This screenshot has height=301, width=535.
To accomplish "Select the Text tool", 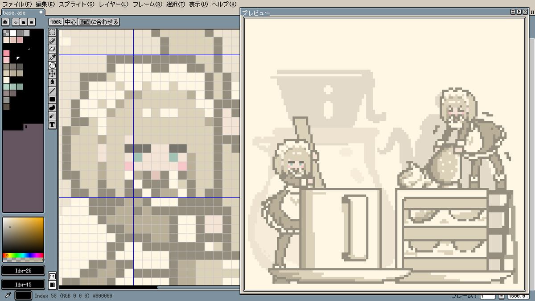I will click(52, 124).
